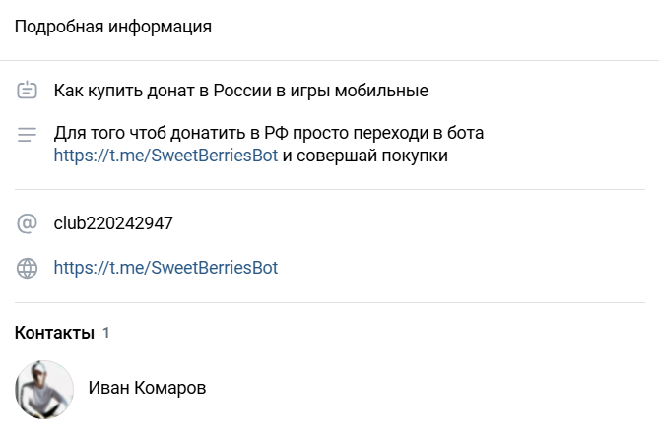Image resolution: width=659 pixels, height=437 pixels.
Task: Open the Иван Комаров contact name
Action: pos(147,388)
